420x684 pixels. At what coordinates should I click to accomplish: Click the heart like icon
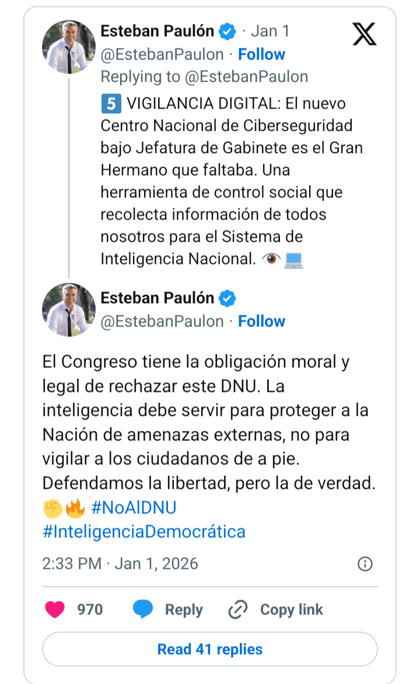(55, 610)
